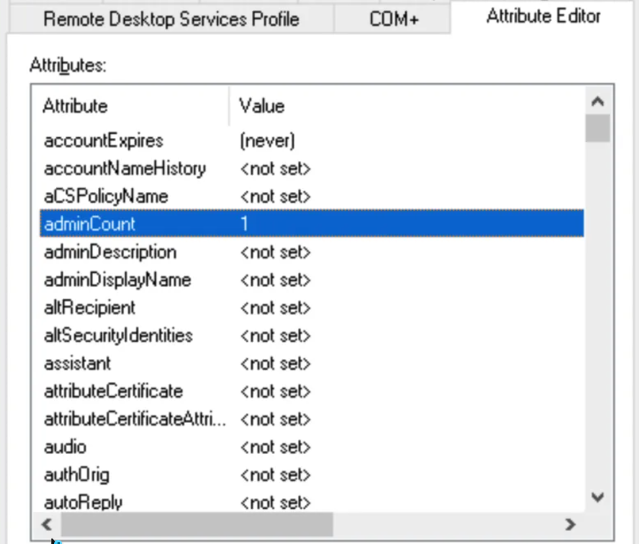Select the adminDescription attribute row
Screen dimensions: 639x544
[x=110, y=252]
